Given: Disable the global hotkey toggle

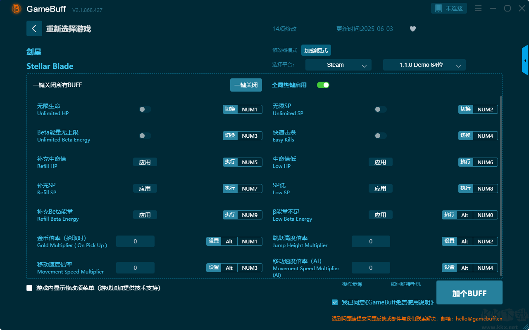Looking at the screenshot, I should [x=323, y=85].
